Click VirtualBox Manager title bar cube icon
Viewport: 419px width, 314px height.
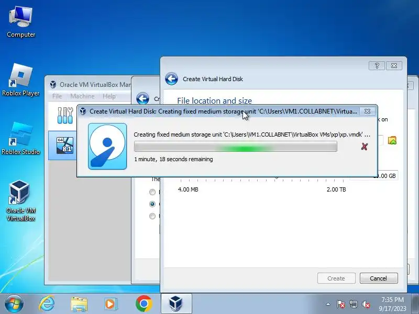coord(53,85)
